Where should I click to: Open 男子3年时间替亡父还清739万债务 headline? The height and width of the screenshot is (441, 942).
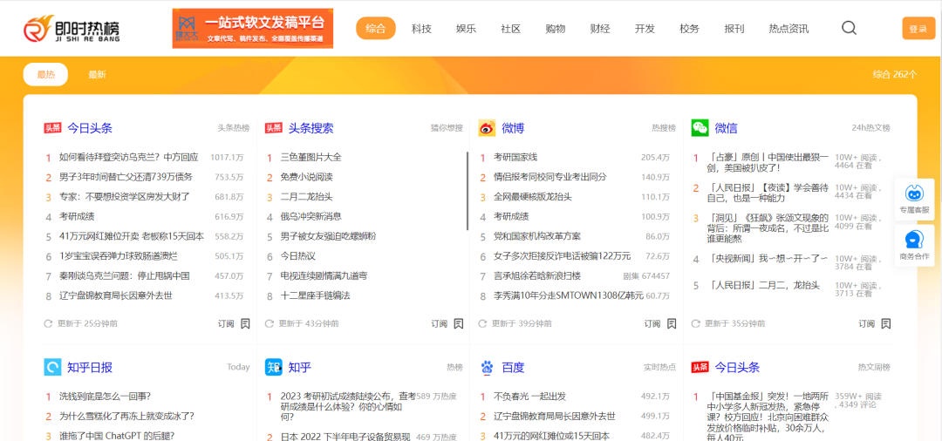click(126, 177)
